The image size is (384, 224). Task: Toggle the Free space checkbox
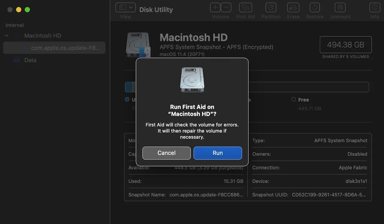tap(293, 100)
